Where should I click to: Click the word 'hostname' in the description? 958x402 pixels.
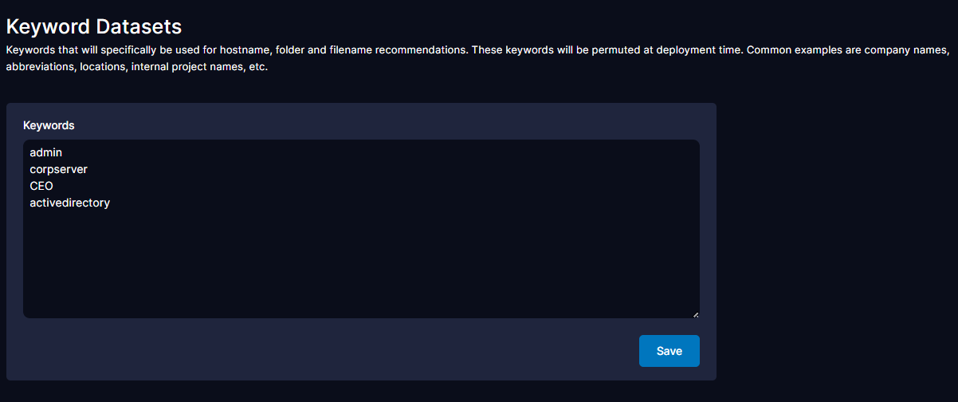[x=246, y=49]
